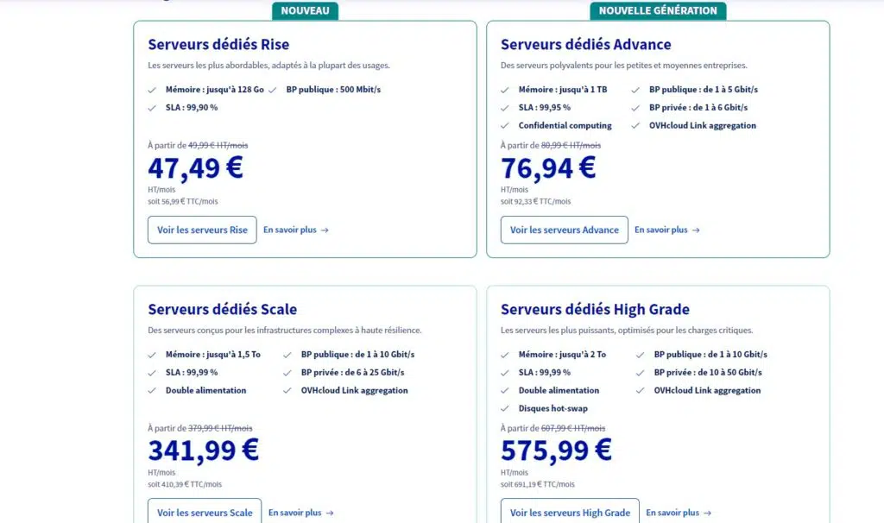Select the 'Serveurs dédiés Advance' title
The width and height of the screenshot is (884, 523).
(585, 44)
